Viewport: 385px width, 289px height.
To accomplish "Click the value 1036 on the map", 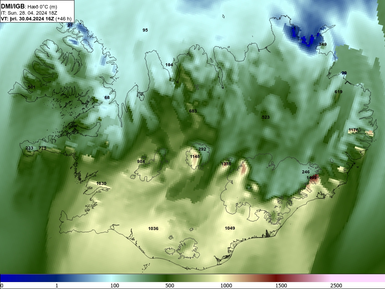I will tap(153, 229).
